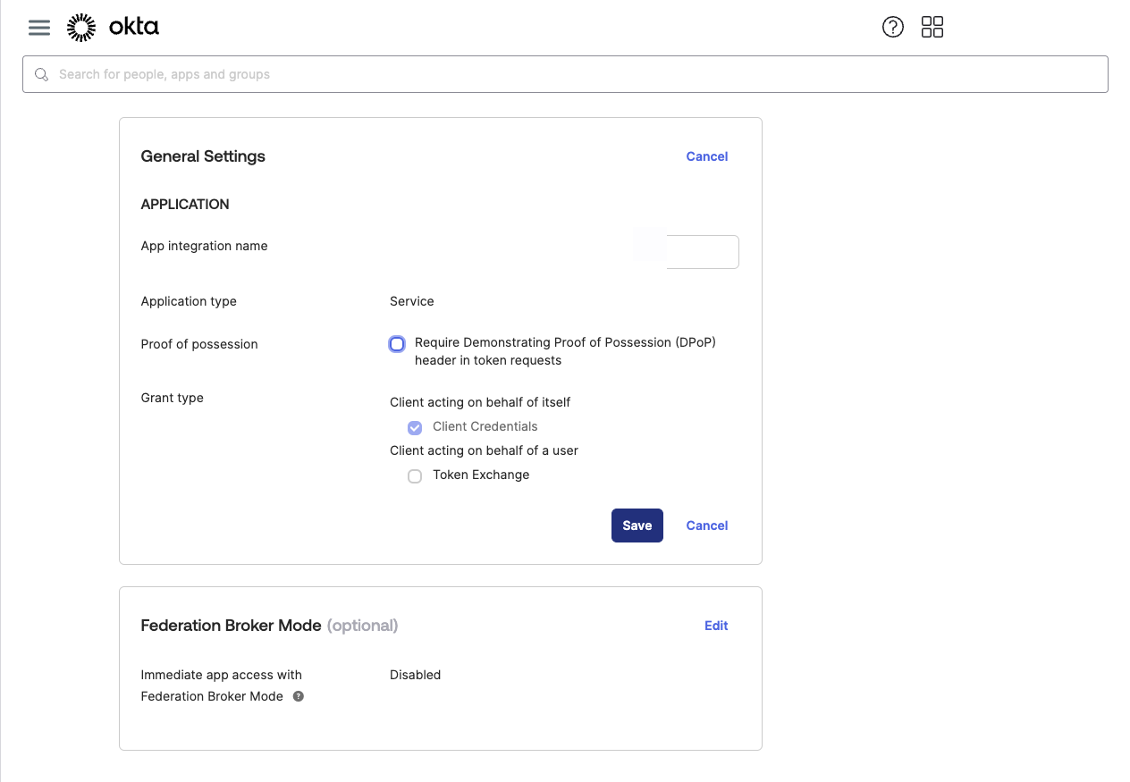
Task: Click the App integration name text field
Action: (x=702, y=252)
